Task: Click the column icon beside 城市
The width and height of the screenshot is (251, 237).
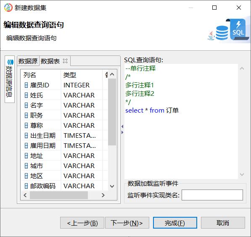Action: (x=26, y=166)
